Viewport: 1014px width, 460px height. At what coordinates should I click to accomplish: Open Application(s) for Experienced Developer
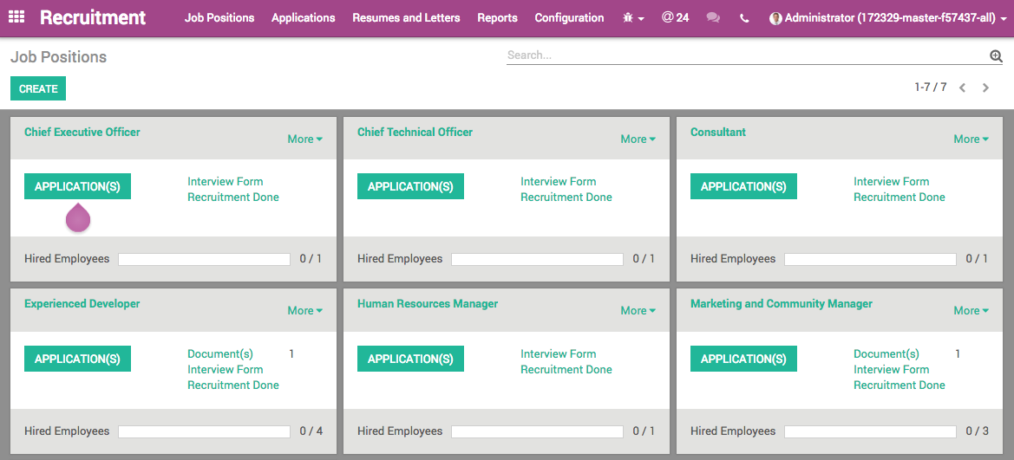(77, 359)
